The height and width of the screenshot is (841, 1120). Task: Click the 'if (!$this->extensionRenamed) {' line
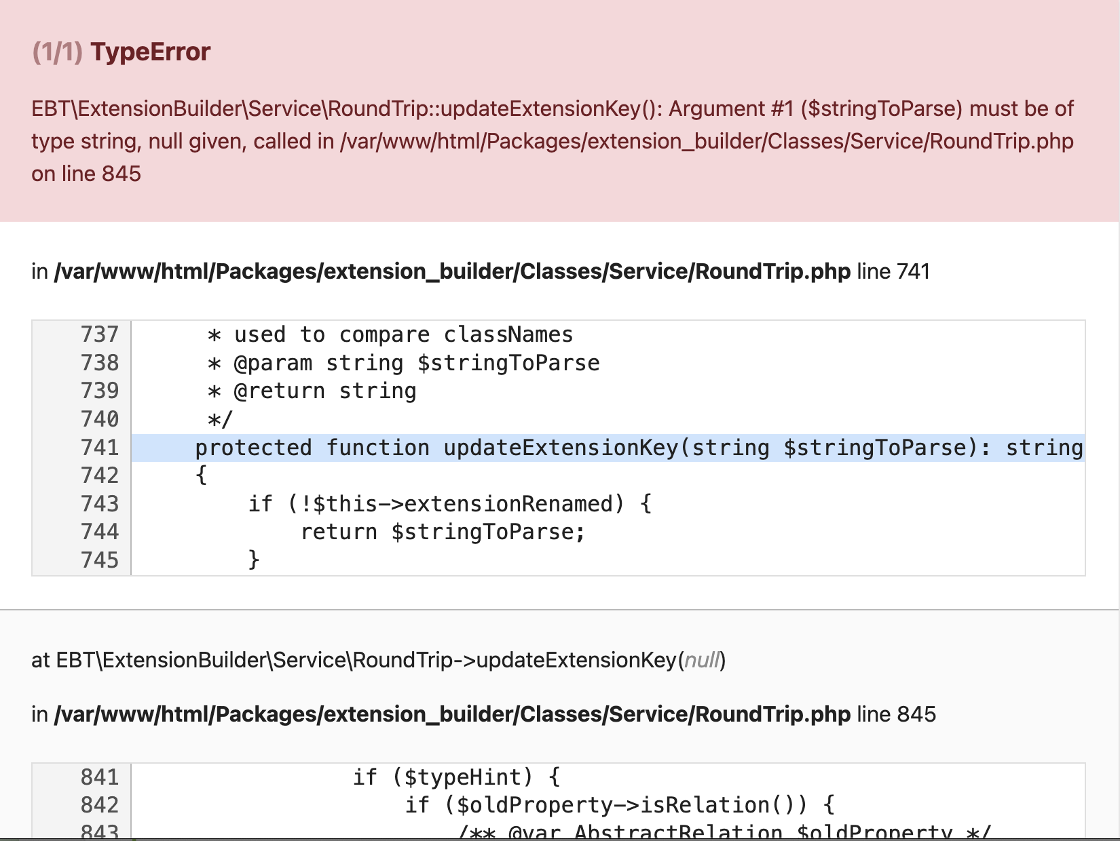tap(449, 504)
